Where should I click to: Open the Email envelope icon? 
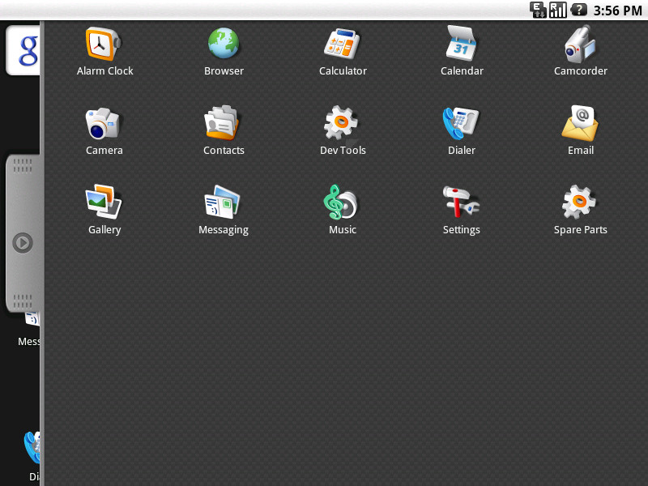(x=580, y=123)
